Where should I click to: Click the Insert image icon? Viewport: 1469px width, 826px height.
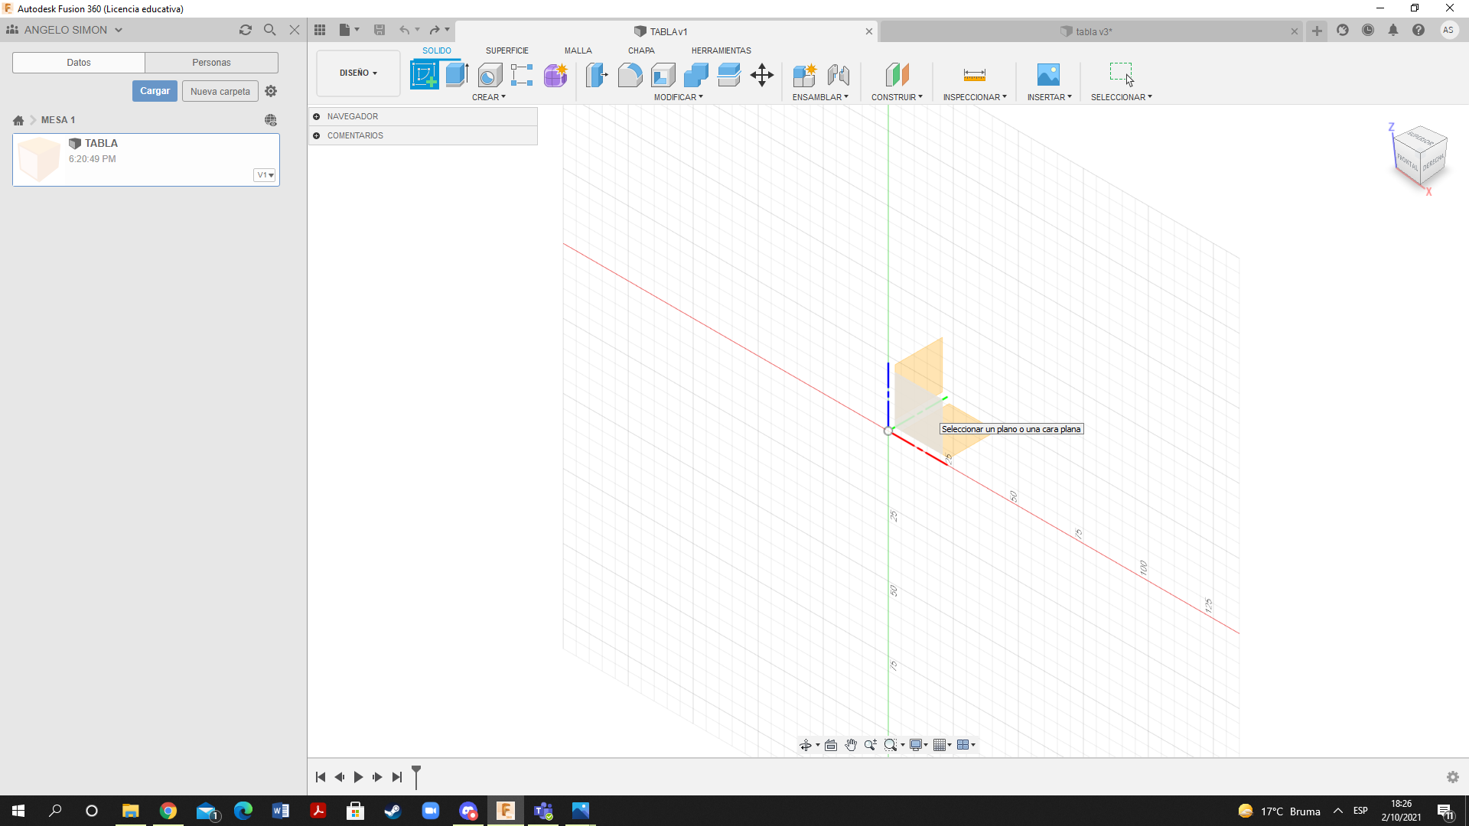[1048, 75]
